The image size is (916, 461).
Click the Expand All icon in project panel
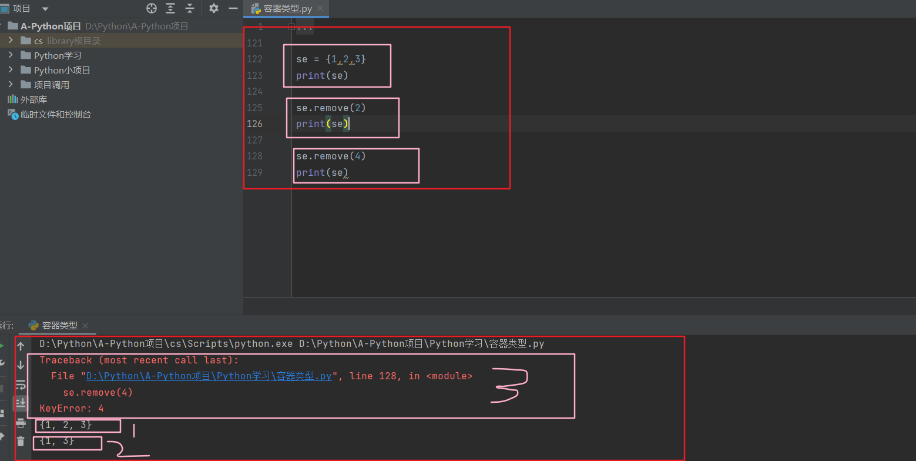pos(170,8)
